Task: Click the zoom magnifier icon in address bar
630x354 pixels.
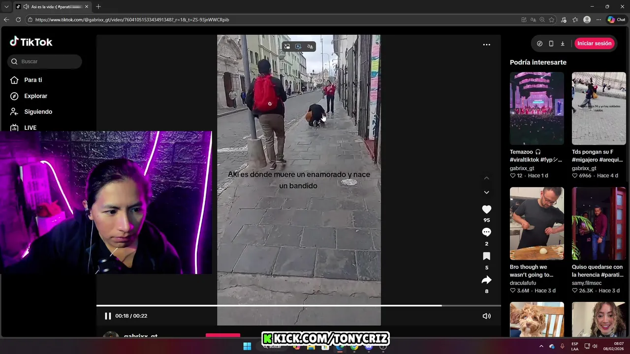Action: (x=542, y=20)
